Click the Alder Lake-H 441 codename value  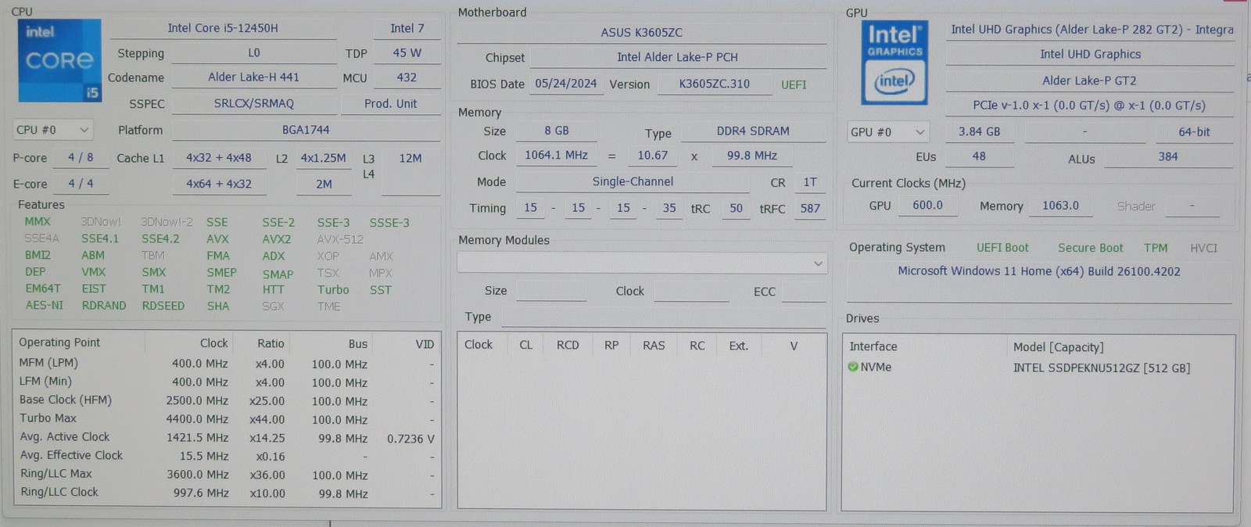coord(253,77)
